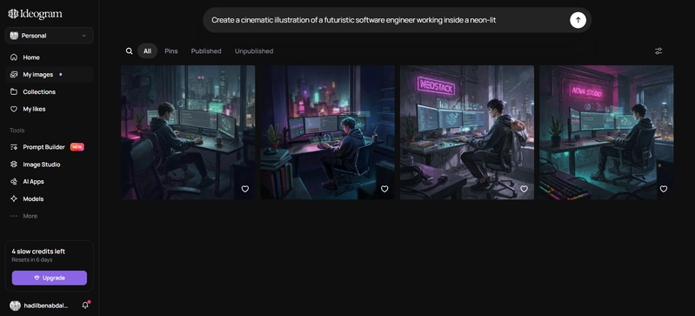Click the Personal workspace avatar icon

click(x=14, y=36)
